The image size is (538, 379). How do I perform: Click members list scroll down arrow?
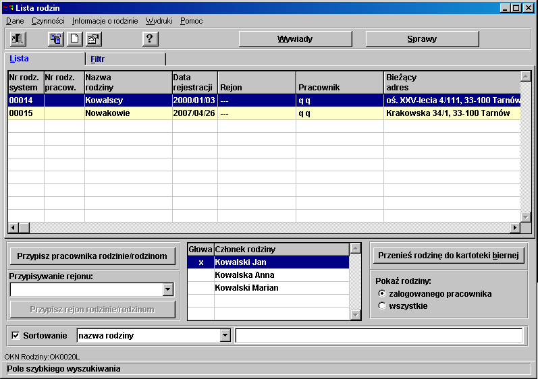pos(356,315)
